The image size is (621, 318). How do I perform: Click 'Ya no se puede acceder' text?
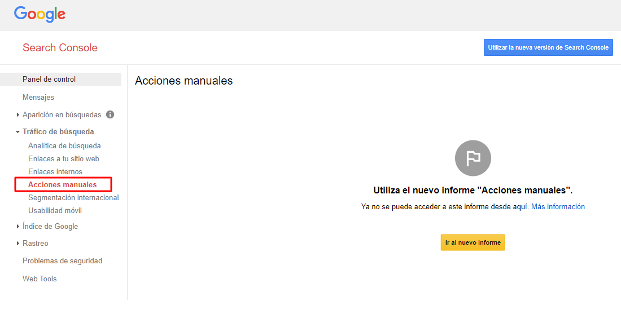[x=445, y=206]
